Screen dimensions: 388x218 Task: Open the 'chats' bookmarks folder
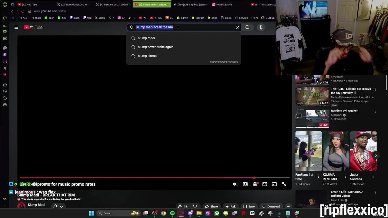[x=36, y=18]
